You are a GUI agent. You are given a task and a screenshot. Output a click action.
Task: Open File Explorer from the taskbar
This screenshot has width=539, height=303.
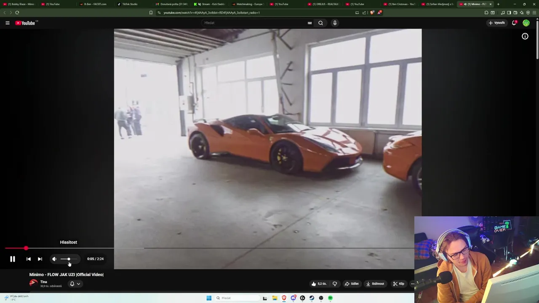tap(275, 298)
